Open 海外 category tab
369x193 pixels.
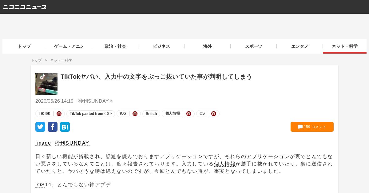tap(208, 46)
